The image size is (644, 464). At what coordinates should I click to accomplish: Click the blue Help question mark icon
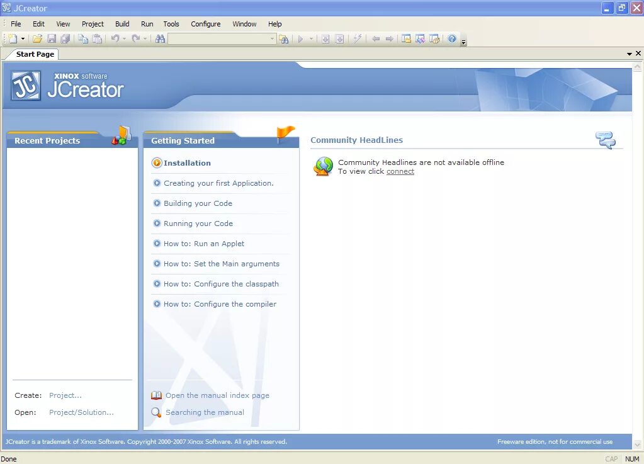(x=452, y=38)
